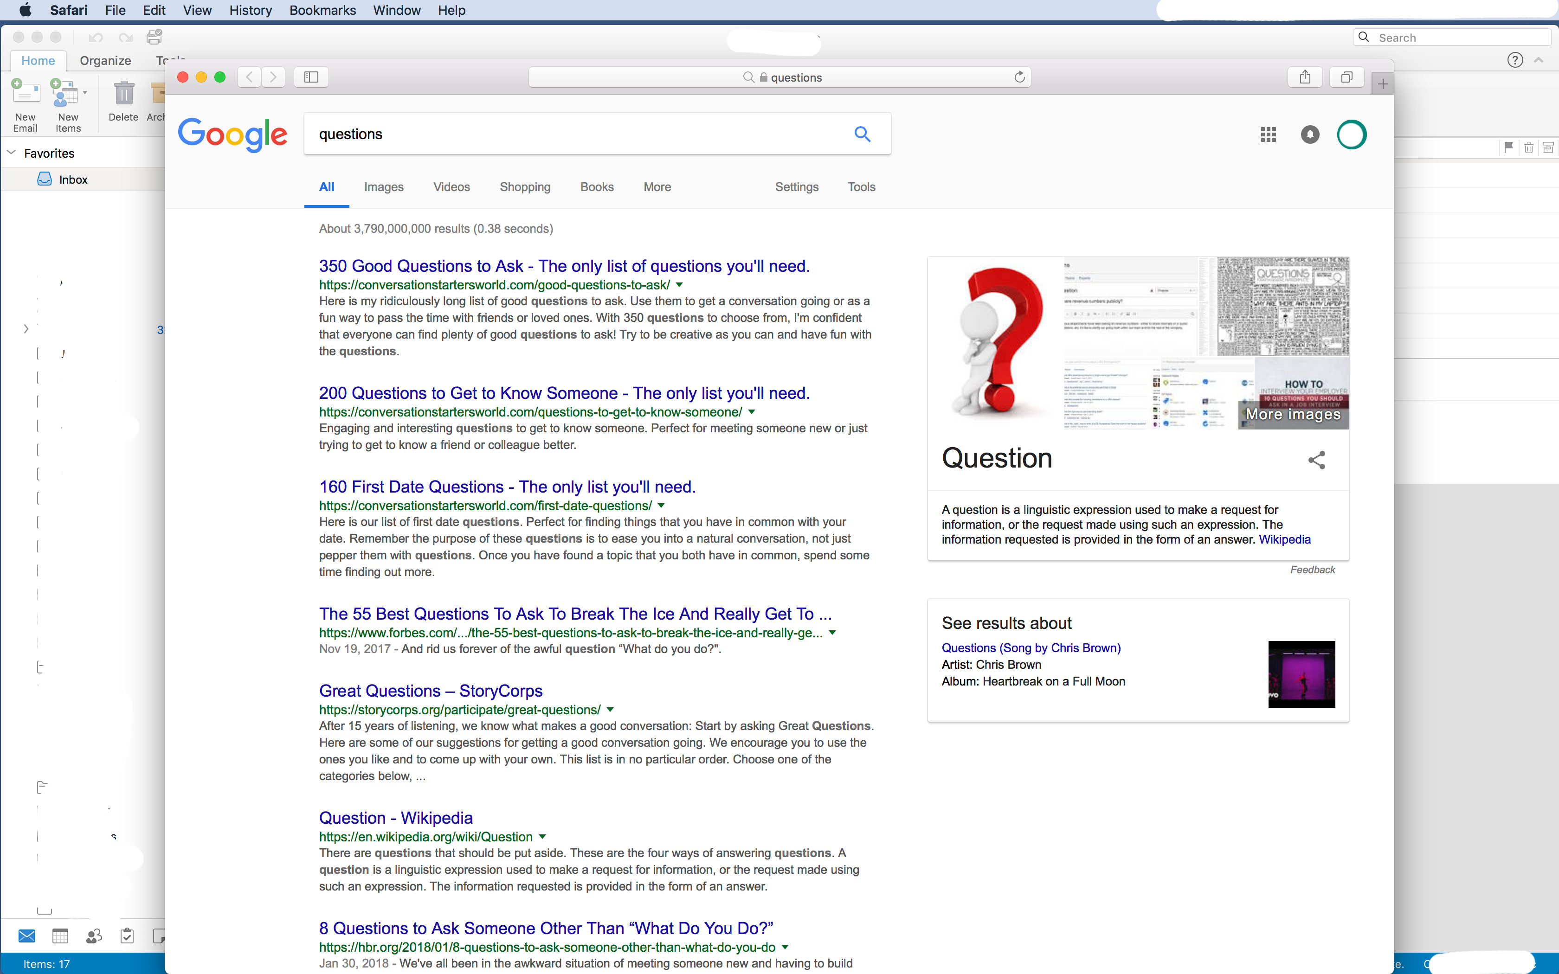The width and height of the screenshot is (1559, 974).
Task: Open Calendar view in the bottom bar
Action: click(x=60, y=936)
